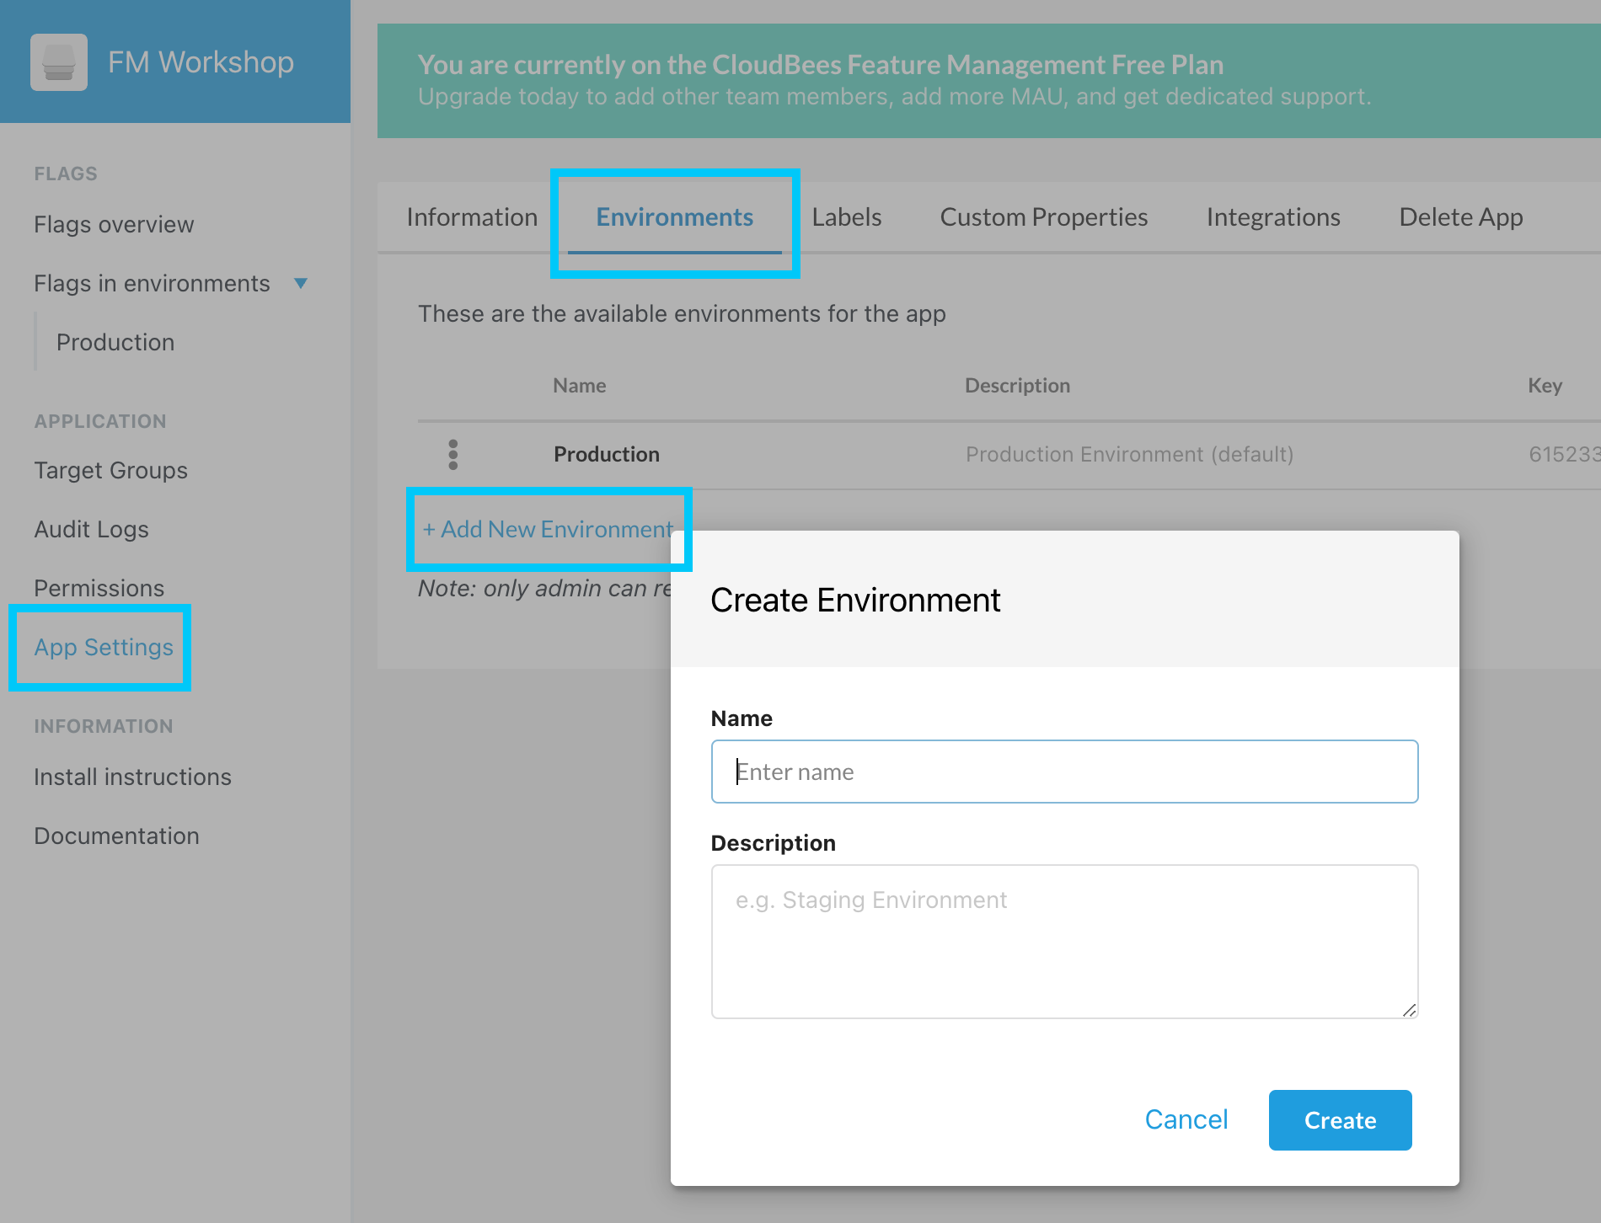
Task: Expand the Flags in environments dropdown
Action: 301,283
